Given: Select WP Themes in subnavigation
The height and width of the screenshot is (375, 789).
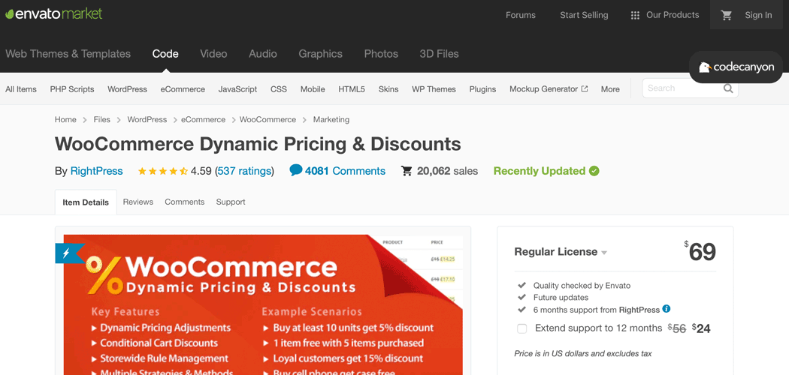Looking at the screenshot, I should coord(434,89).
